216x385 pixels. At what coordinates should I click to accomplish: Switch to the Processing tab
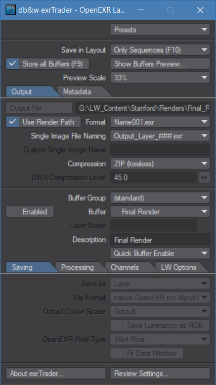click(79, 267)
